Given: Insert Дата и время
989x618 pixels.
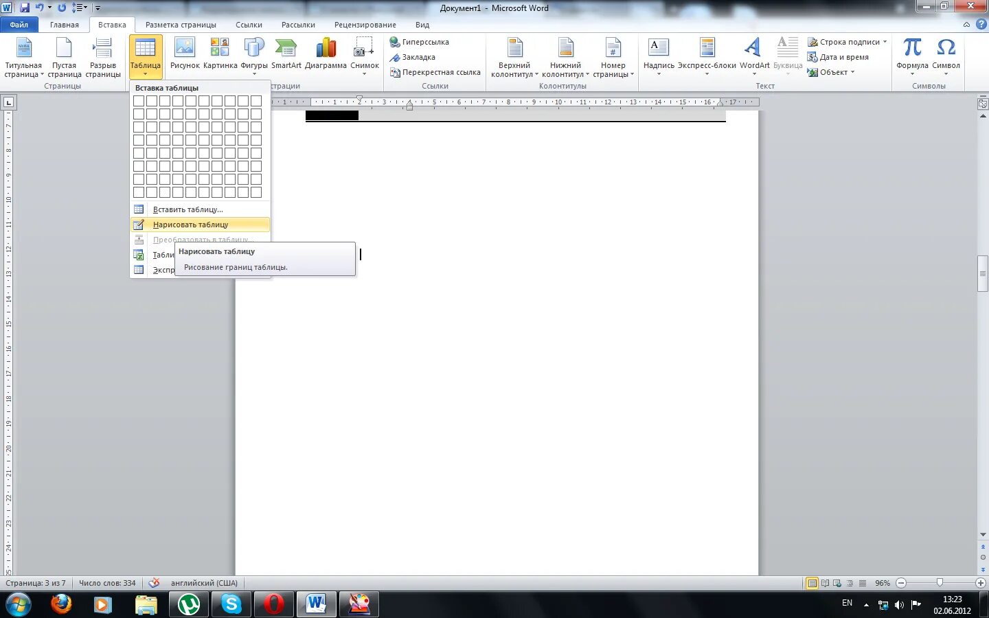Looking at the screenshot, I should 839,57.
